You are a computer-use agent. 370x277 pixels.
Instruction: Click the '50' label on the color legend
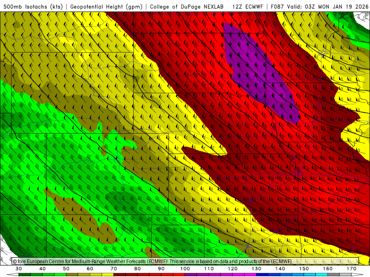pyautogui.click(x=66, y=269)
